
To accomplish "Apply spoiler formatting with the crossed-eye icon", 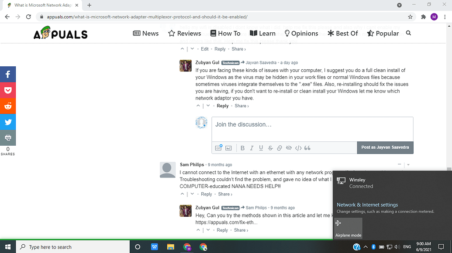I will [x=288, y=148].
